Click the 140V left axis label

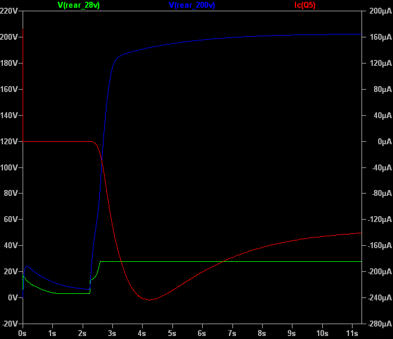[x=9, y=116]
